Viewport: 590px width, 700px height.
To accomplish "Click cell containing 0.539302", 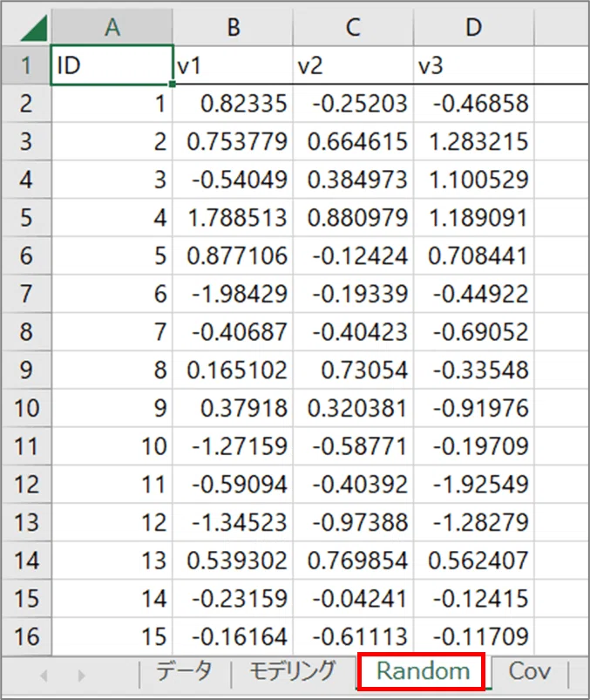I will (x=233, y=561).
